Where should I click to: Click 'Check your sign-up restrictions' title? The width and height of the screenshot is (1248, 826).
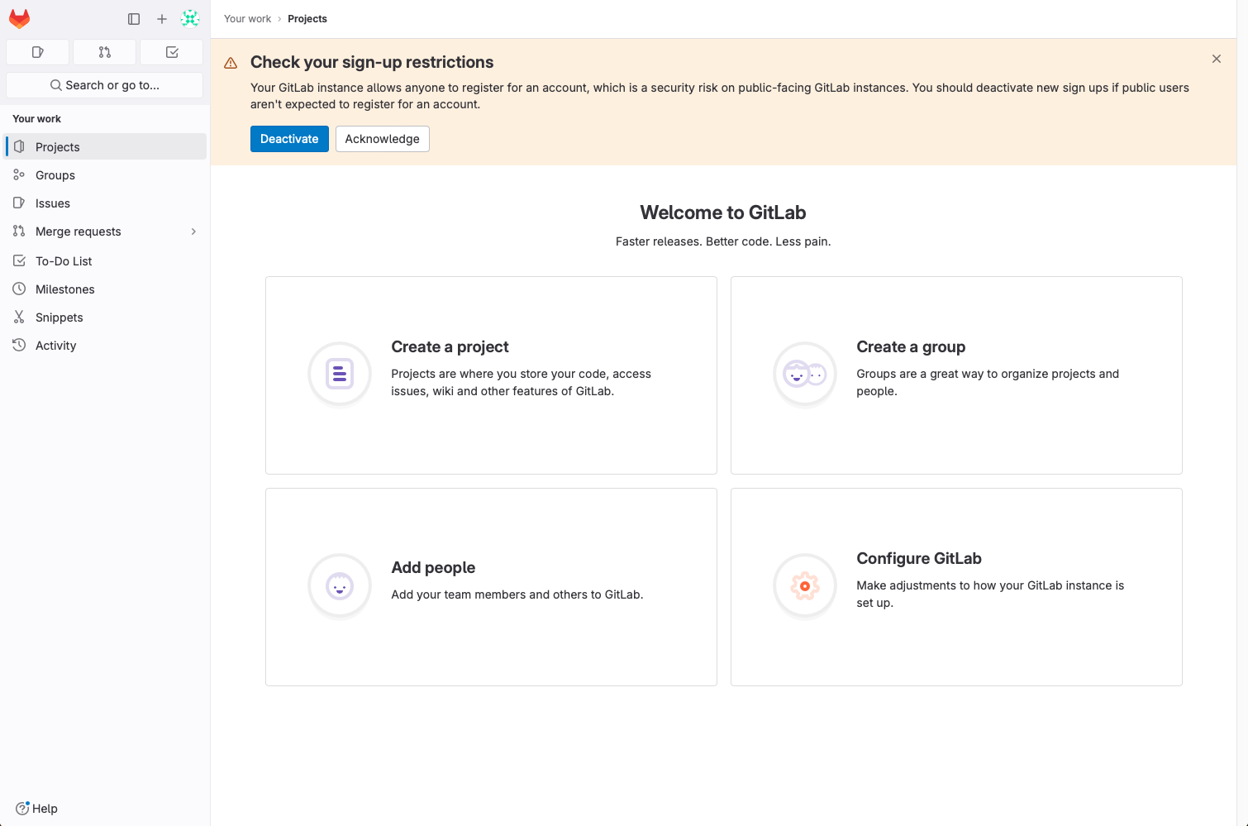(x=372, y=62)
